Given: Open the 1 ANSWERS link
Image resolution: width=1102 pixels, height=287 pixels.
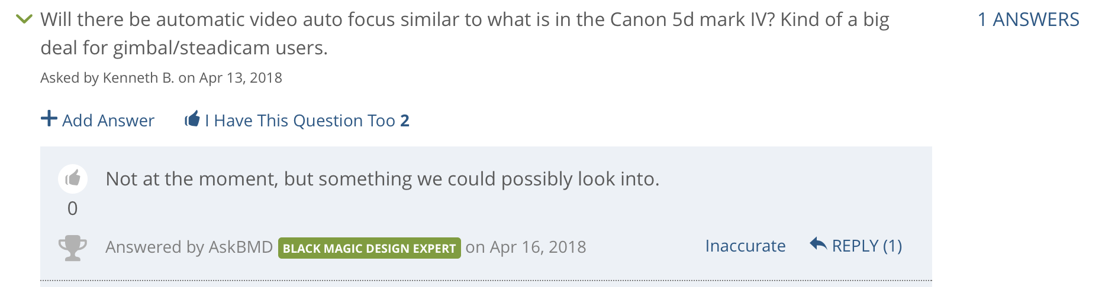Looking at the screenshot, I should [x=1028, y=19].
